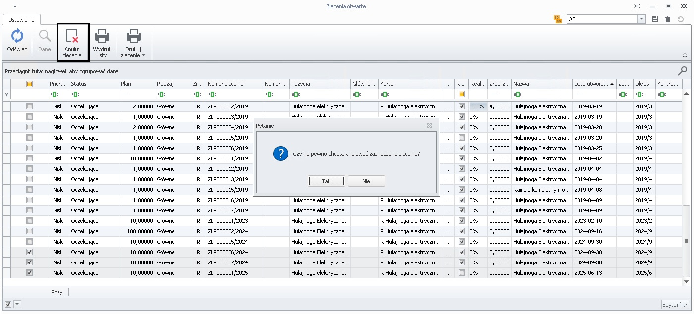
Task: Click the name cell 'Rama z kompletnym o...'
Action: [x=542, y=190]
